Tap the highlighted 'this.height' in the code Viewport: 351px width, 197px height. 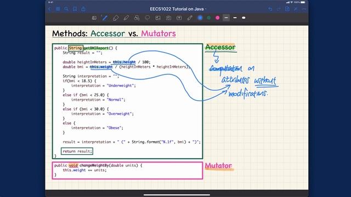124,62
